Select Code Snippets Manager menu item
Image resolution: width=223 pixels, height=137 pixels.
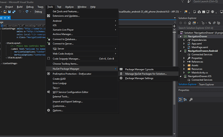(x=82, y=59)
